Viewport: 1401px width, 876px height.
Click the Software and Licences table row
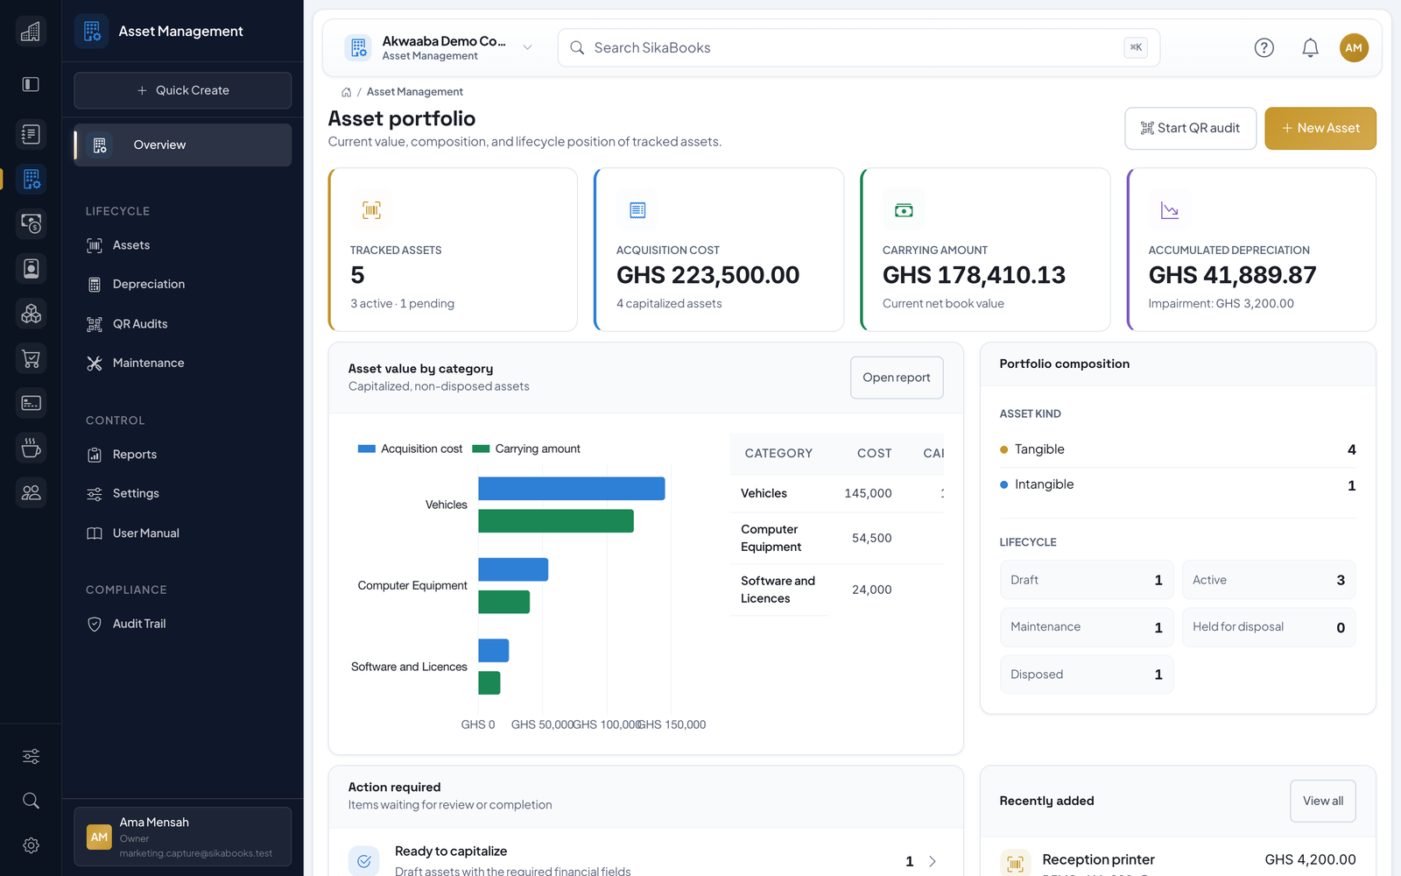point(836,590)
